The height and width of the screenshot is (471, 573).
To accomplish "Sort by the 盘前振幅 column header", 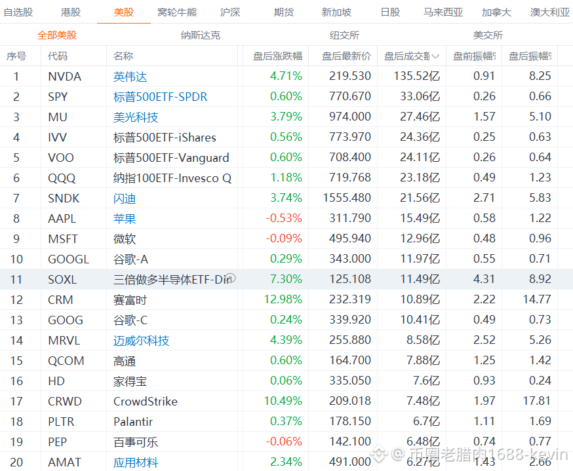I will click(475, 56).
